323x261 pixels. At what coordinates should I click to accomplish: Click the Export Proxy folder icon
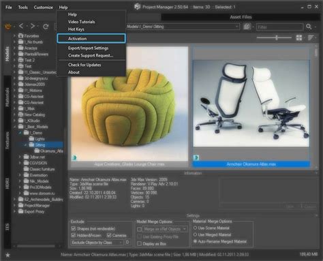pyautogui.click(x=21, y=211)
